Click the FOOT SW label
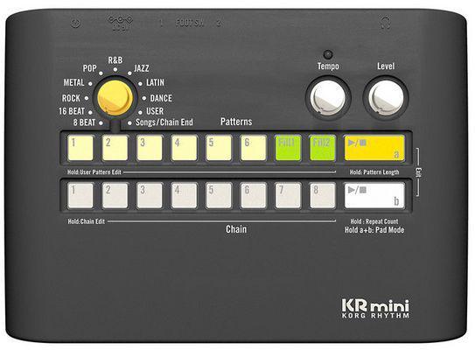This screenshot has height=350, width=475. [190, 23]
